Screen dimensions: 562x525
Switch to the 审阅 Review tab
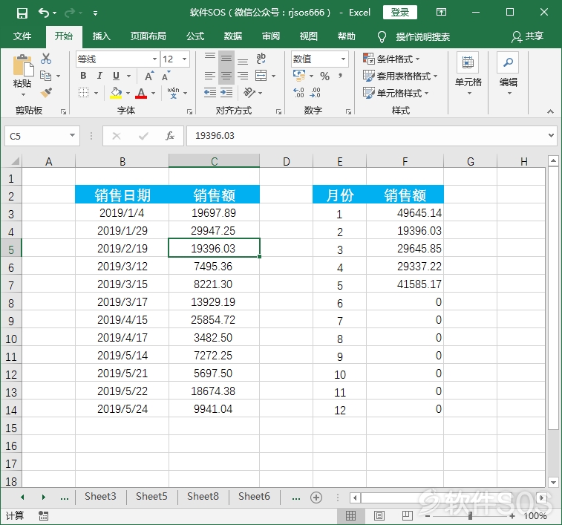270,36
